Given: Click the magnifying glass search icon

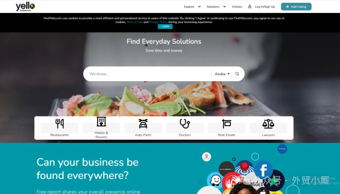Looking at the screenshot, I should [237, 74].
